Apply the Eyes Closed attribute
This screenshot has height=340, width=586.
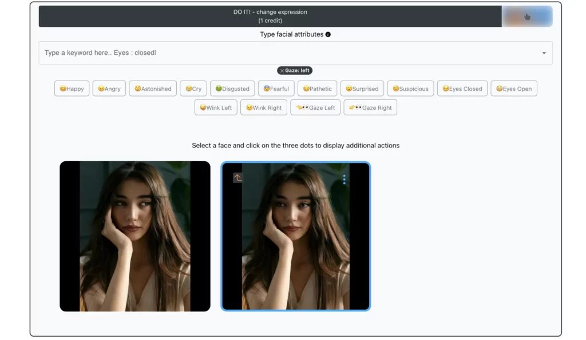462,89
